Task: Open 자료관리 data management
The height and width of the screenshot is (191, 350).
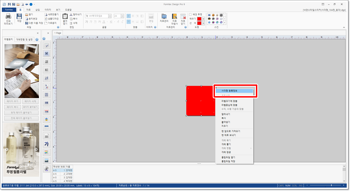Action: (164, 18)
